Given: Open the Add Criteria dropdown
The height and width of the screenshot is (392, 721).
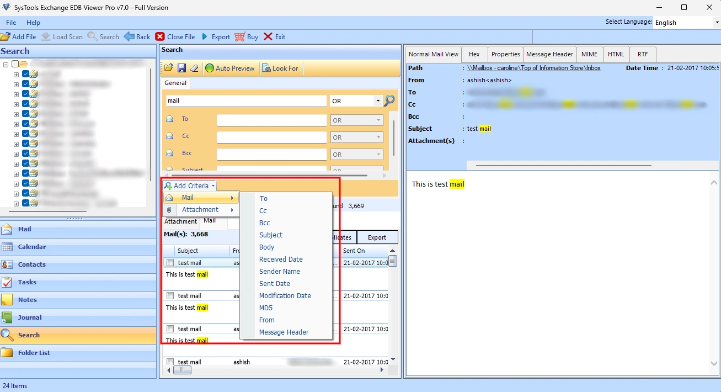Looking at the screenshot, I should click(189, 186).
